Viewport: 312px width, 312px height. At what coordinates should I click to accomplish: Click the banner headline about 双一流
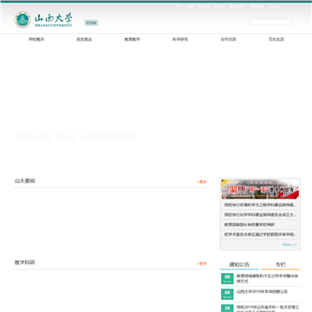pos(75,137)
